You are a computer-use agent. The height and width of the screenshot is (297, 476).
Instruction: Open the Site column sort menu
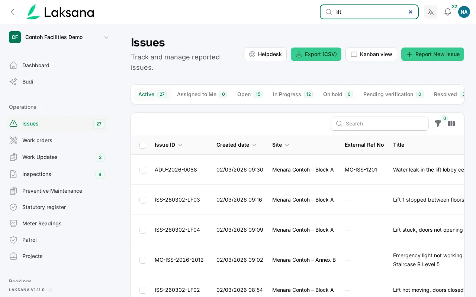click(x=281, y=145)
